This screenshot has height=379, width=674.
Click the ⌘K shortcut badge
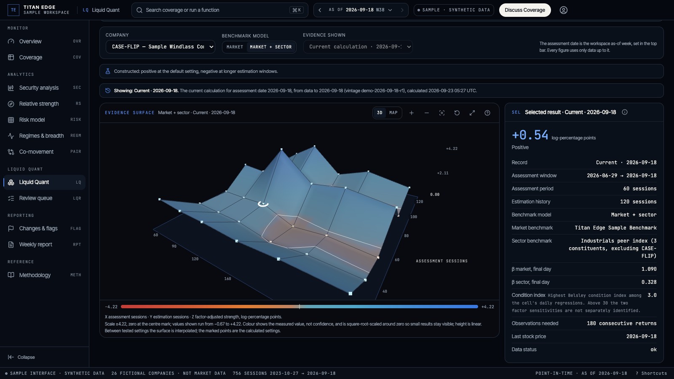pyautogui.click(x=297, y=10)
